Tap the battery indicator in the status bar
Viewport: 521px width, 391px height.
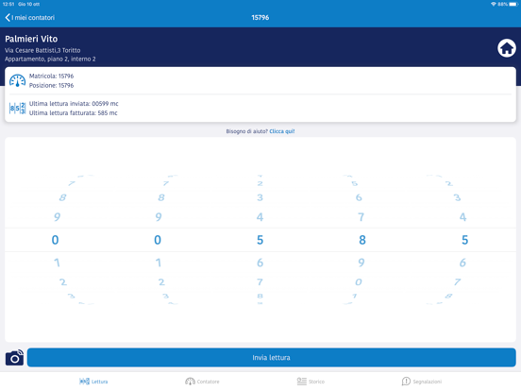[x=513, y=4]
